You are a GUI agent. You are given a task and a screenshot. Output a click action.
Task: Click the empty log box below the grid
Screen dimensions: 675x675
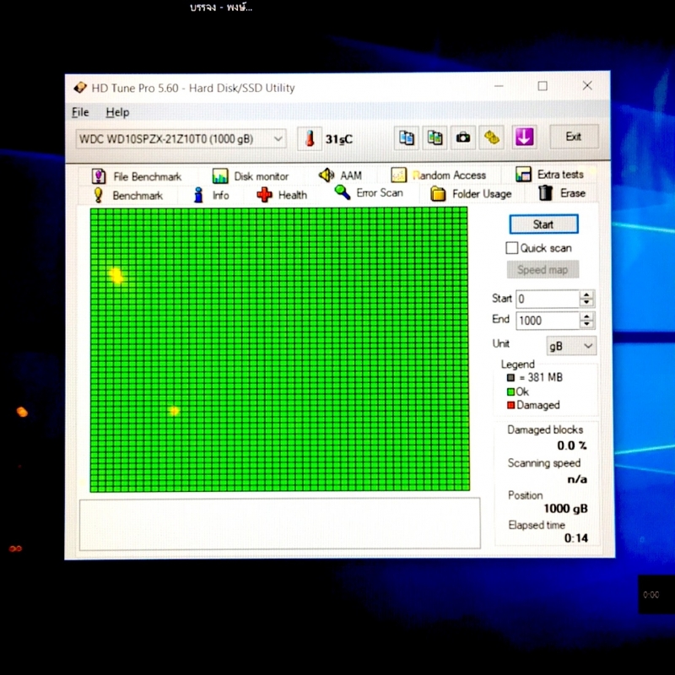[x=280, y=523]
